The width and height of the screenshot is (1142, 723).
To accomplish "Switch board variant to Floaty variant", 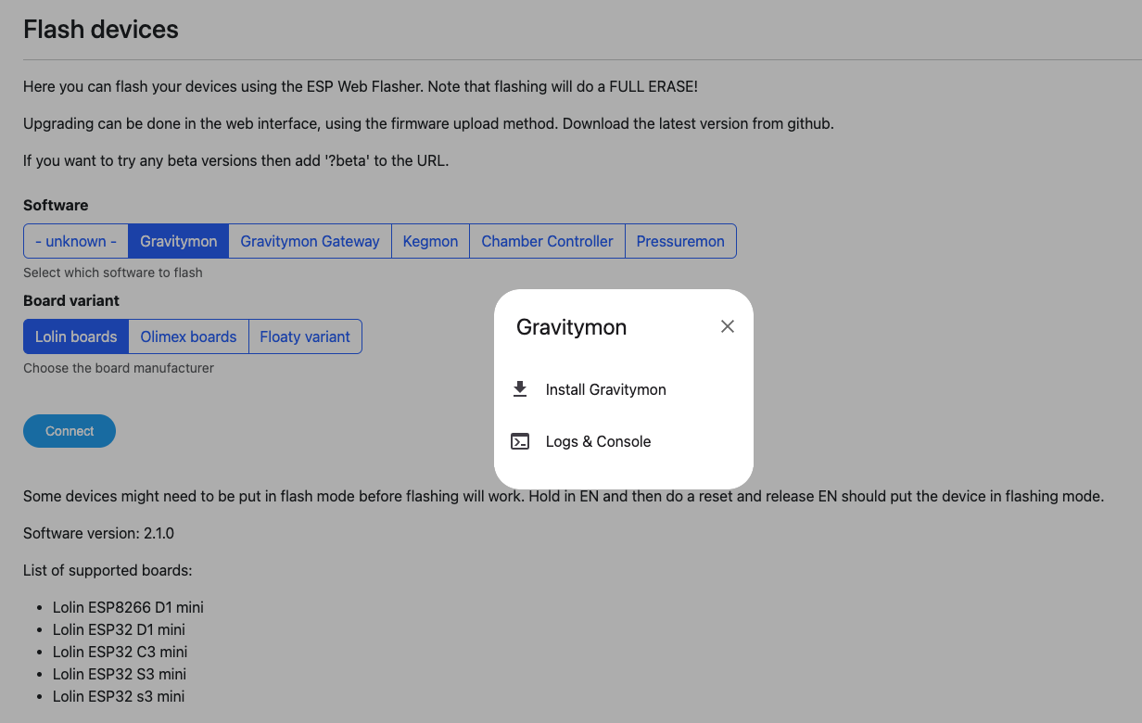I will (305, 336).
